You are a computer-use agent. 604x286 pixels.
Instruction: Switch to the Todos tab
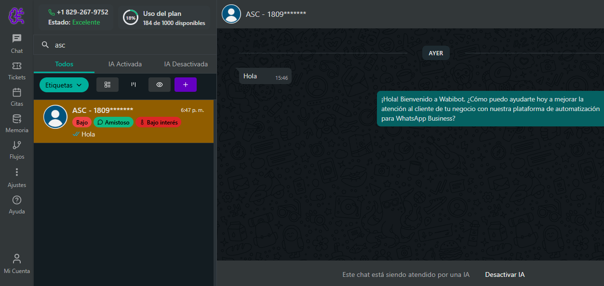click(64, 64)
